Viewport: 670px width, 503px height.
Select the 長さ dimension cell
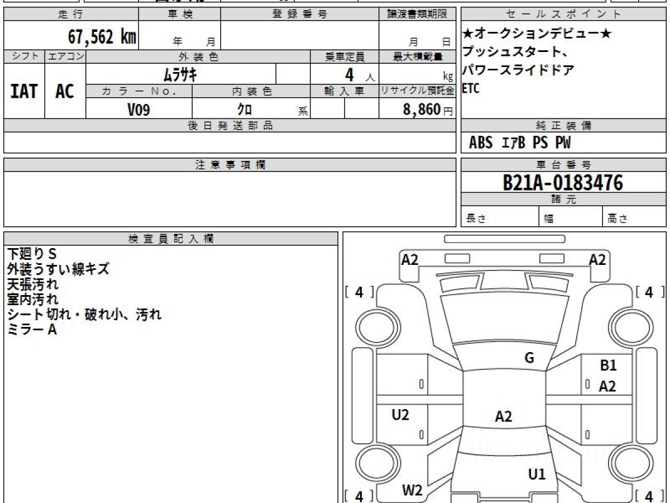(x=500, y=217)
